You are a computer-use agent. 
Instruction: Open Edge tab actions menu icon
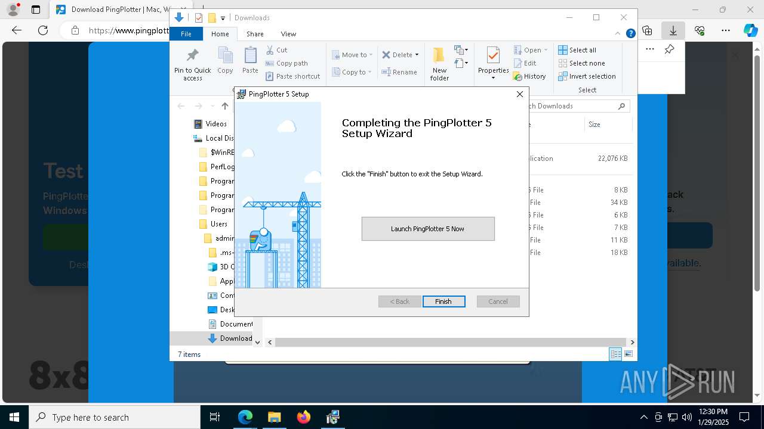click(x=36, y=10)
